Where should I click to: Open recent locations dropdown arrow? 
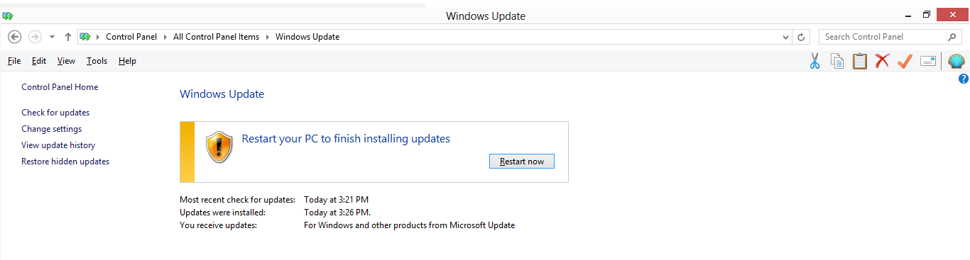(x=52, y=37)
